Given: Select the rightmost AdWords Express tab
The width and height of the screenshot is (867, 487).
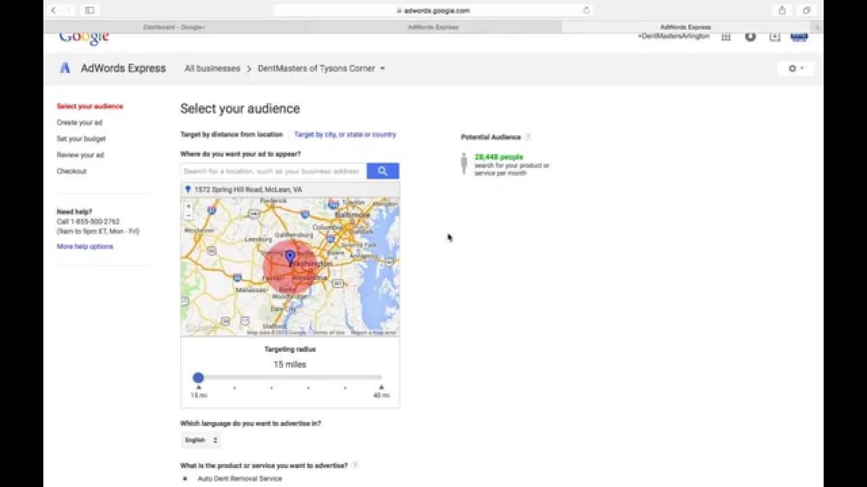Looking at the screenshot, I should pos(685,27).
